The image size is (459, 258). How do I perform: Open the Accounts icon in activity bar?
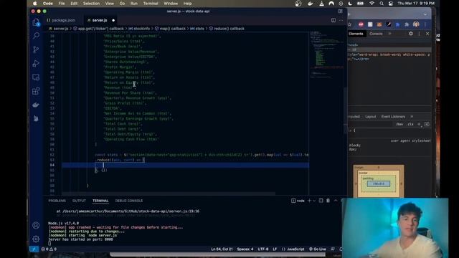coord(36,226)
